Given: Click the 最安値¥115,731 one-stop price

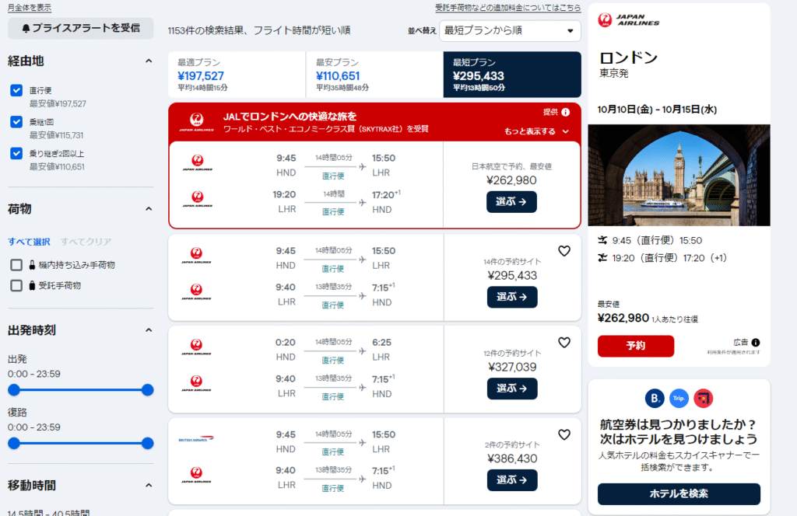Looking at the screenshot, I should click(x=56, y=135).
